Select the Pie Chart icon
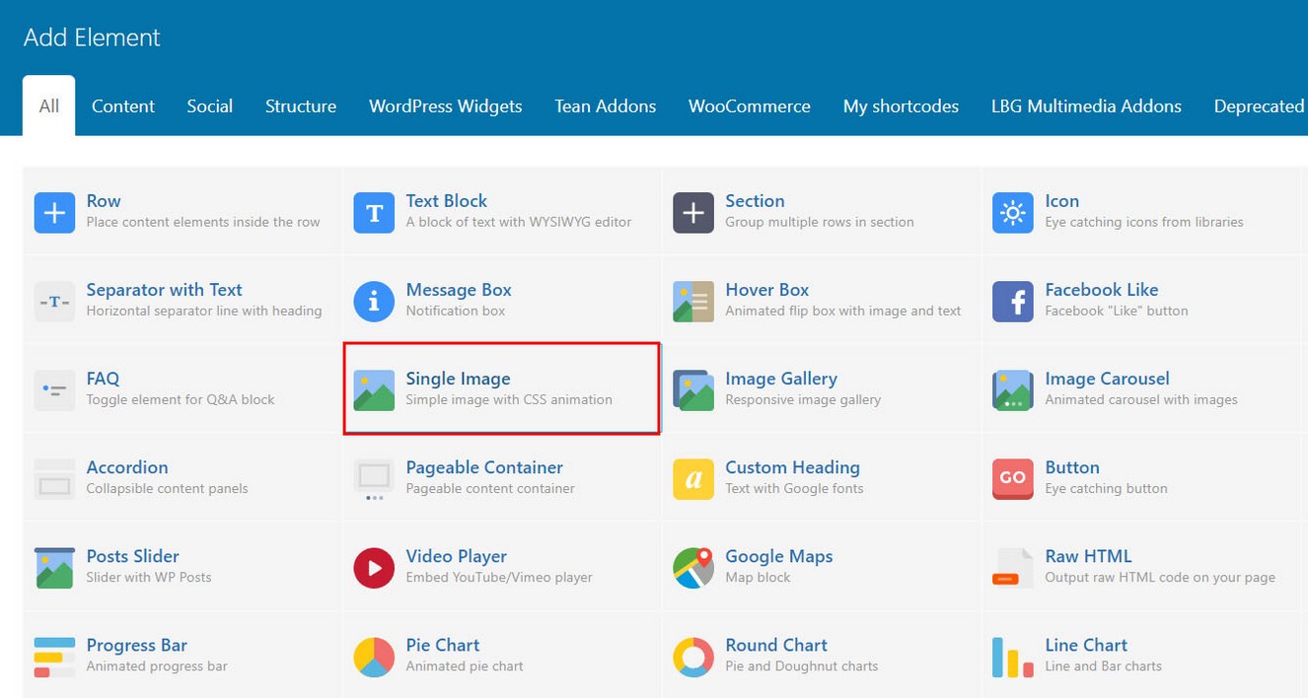 coord(374,657)
